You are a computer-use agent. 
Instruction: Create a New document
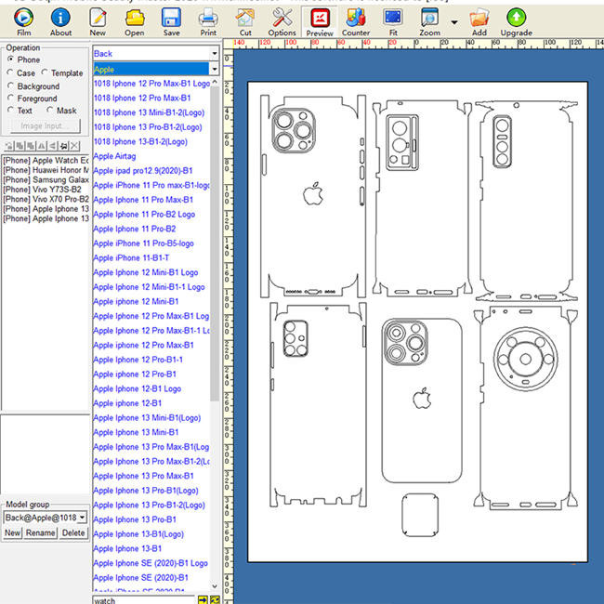point(98,22)
